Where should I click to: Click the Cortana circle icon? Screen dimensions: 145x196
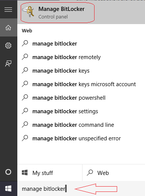[8, 172]
